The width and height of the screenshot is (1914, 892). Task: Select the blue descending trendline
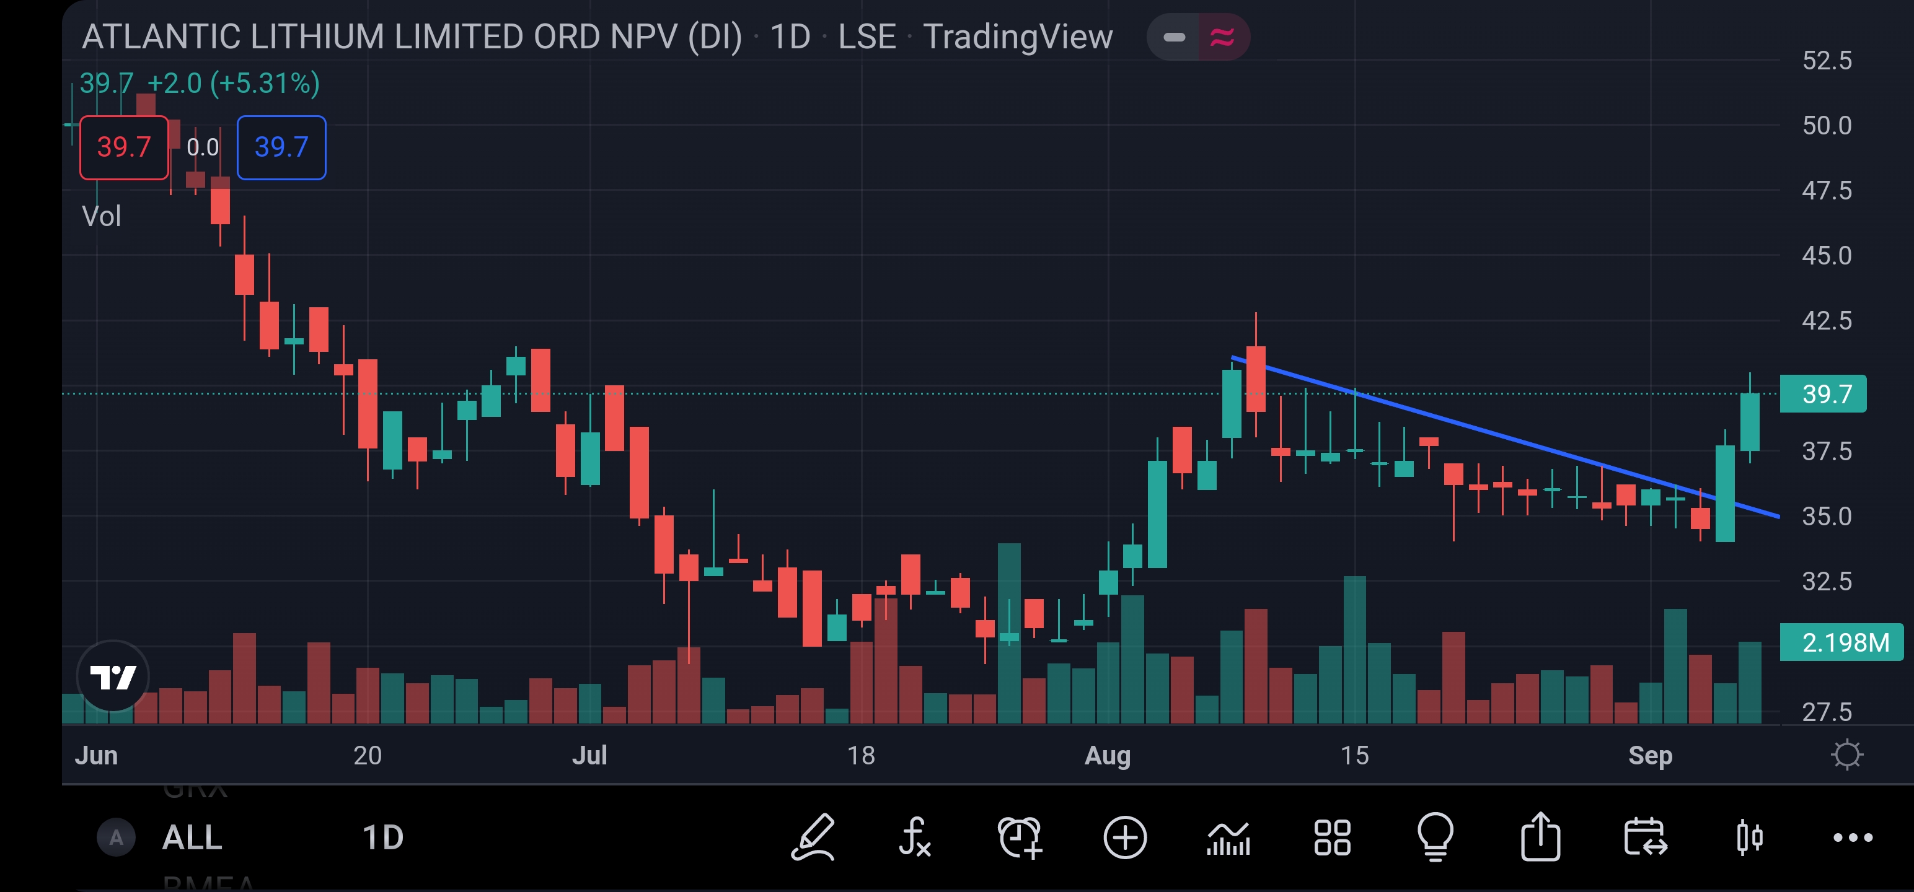(x=1504, y=437)
